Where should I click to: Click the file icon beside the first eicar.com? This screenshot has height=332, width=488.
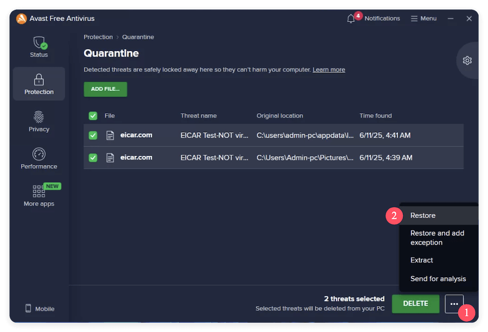click(x=110, y=135)
